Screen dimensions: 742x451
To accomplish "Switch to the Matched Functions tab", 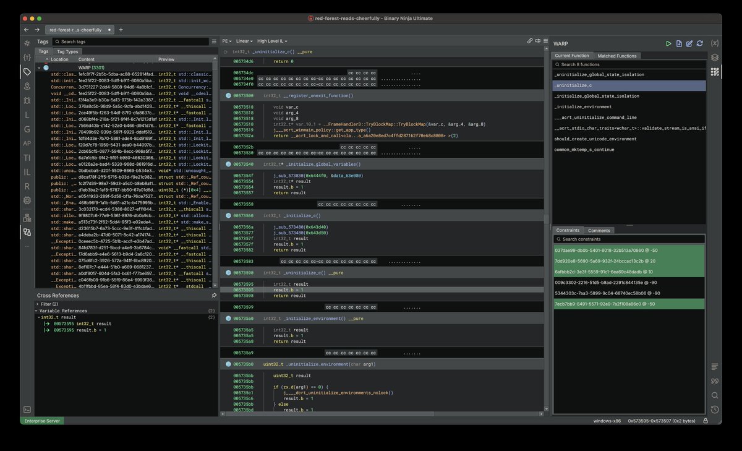I will click(616, 56).
